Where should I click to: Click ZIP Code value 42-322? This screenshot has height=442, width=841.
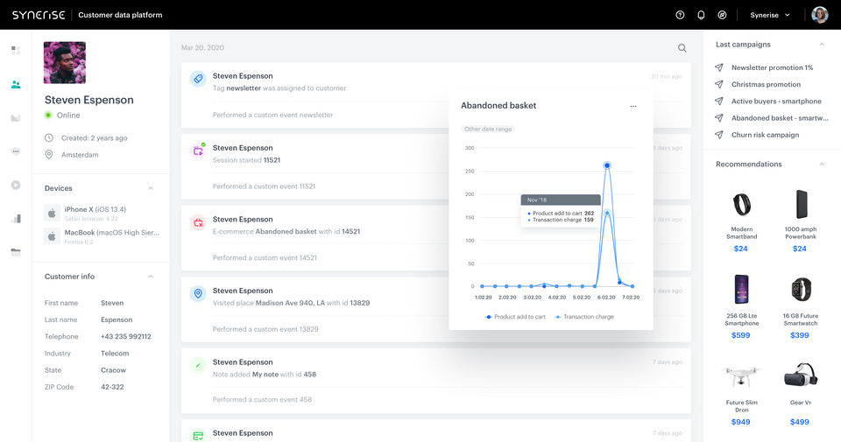[112, 387]
